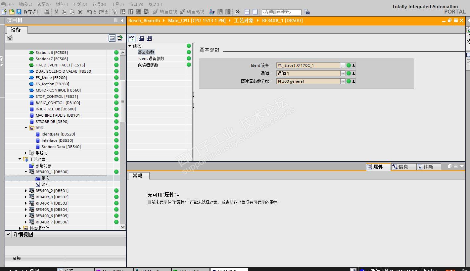Click the browse button next to Ident 设备
The width and height of the screenshot is (470, 271).
pyautogui.click(x=343, y=65)
